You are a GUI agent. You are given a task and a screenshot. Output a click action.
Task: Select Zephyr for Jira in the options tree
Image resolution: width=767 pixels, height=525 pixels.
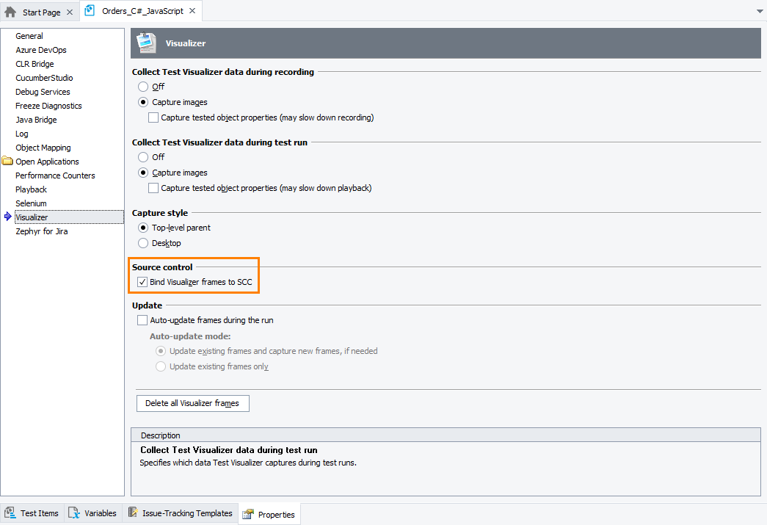[40, 231]
